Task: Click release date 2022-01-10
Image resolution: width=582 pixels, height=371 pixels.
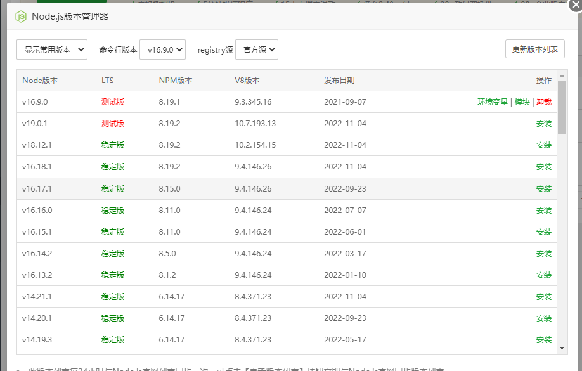Action: point(345,275)
